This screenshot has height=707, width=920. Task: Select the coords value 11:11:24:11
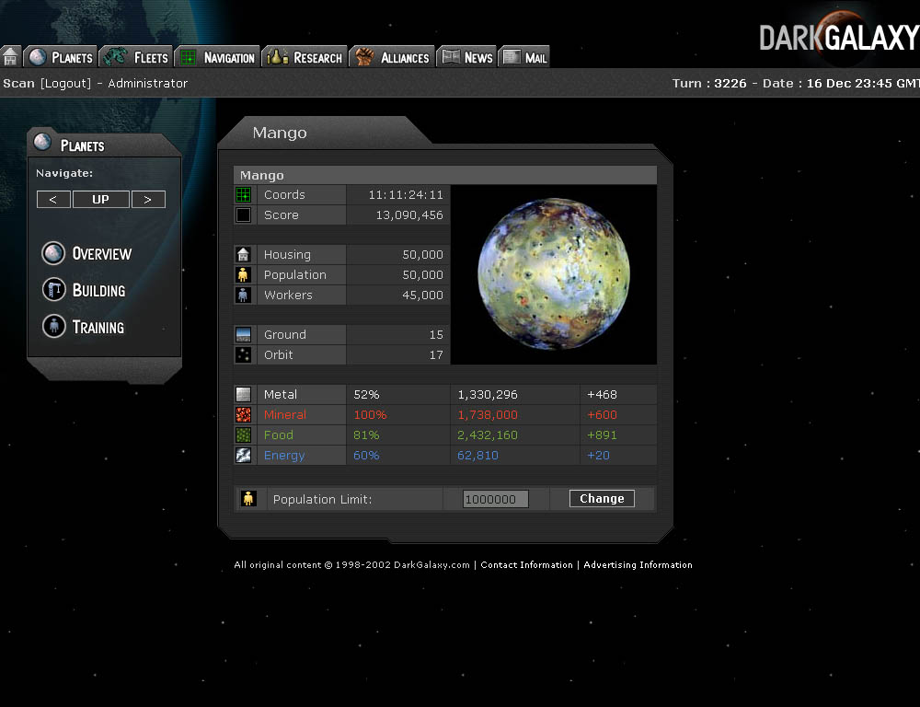coord(406,195)
